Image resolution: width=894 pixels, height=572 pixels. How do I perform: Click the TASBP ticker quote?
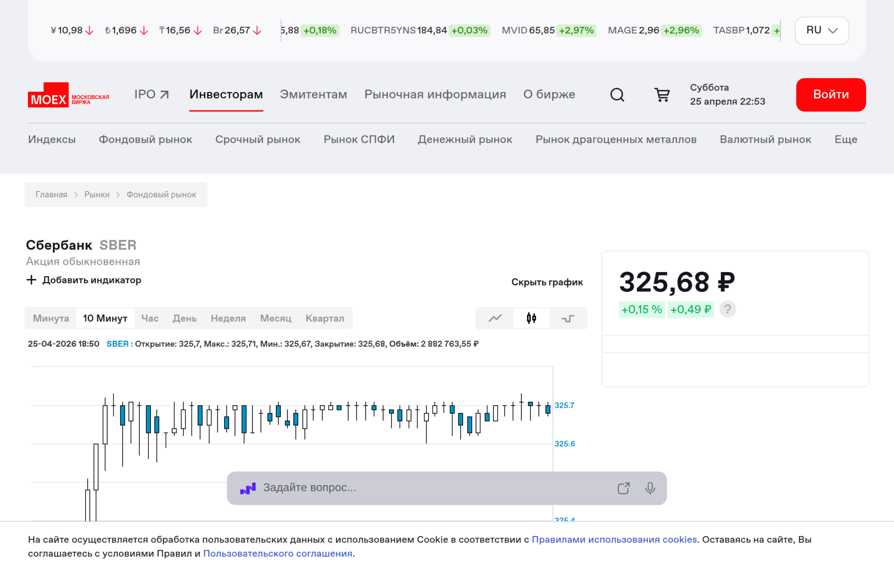click(x=746, y=31)
